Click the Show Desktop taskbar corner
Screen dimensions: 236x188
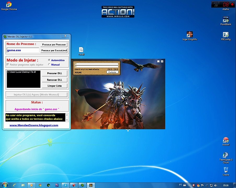tap(235, 185)
